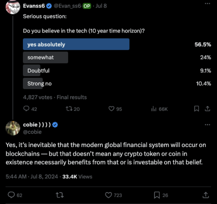Screen dimensions: 217x204
Task: Like cobie's tweet with 723 likes
Action: (x=108, y=195)
